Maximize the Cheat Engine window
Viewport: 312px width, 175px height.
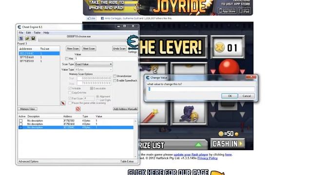coord(125,26)
